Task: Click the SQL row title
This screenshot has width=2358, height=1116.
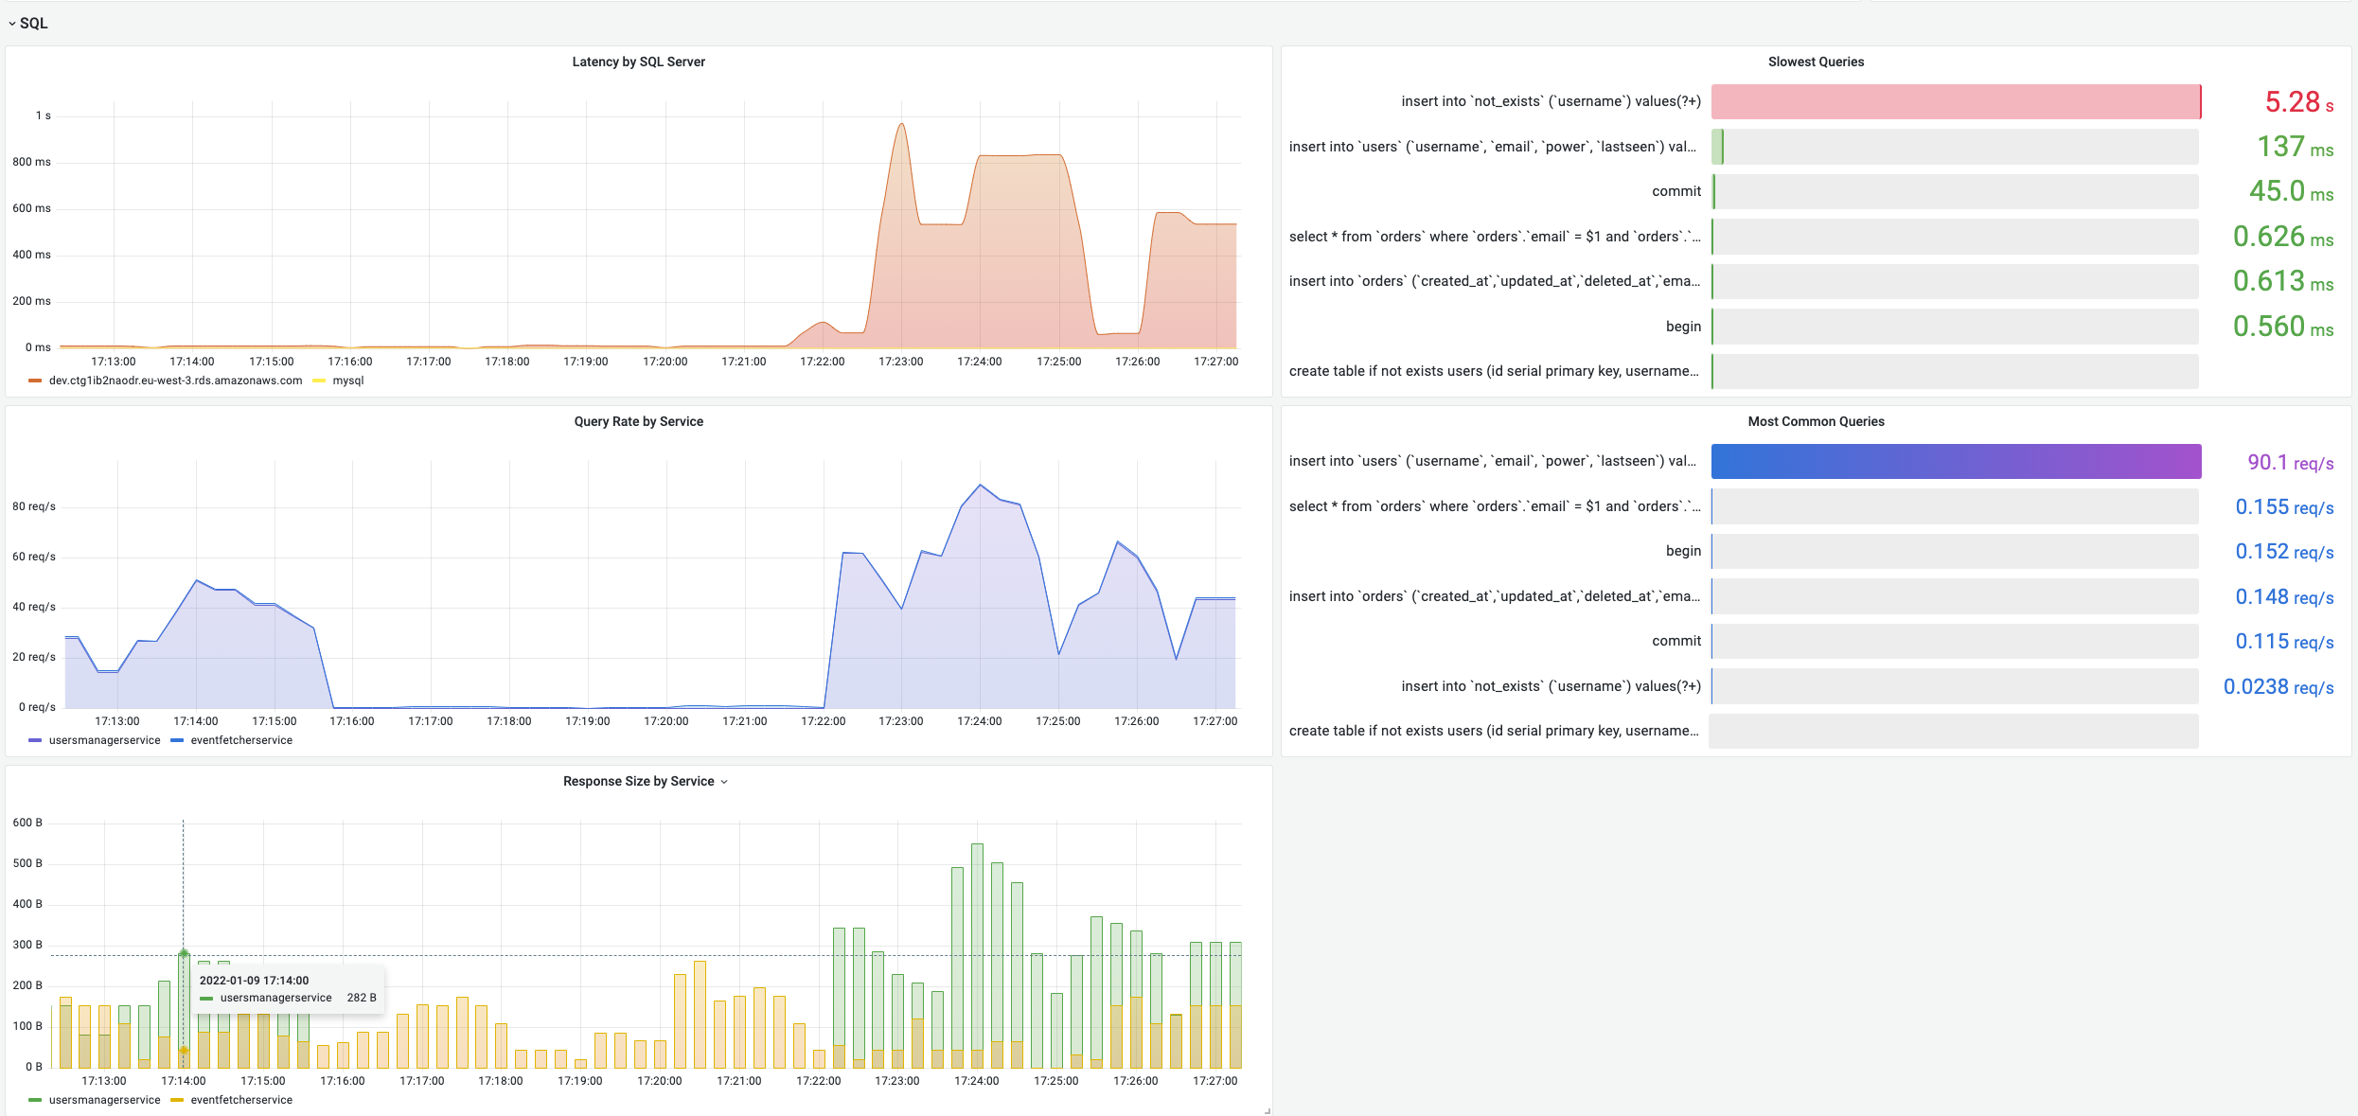Action: click(33, 24)
